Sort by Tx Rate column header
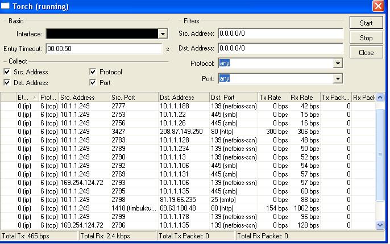 [x=273, y=98]
